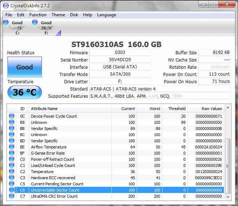Screen dimensions: 238x206
Task: Click the status orb for UltraDMA CRC Error Count
Action: 12,196
